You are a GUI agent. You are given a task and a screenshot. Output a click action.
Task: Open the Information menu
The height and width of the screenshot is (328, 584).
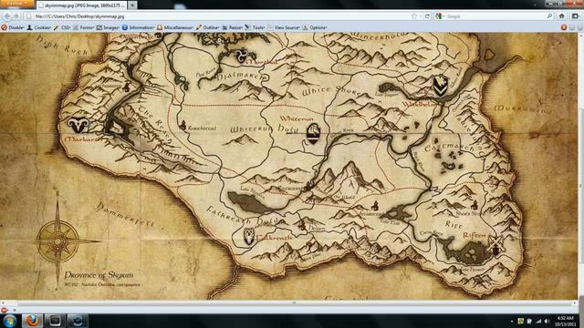point(138,27)
